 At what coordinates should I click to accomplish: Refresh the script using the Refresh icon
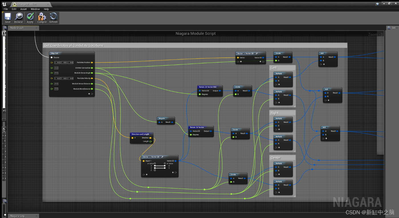click(53, 18)
